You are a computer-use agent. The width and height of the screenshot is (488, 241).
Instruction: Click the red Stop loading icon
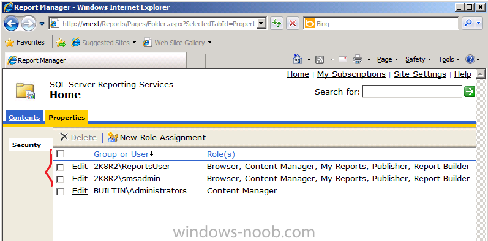[293, 24]
